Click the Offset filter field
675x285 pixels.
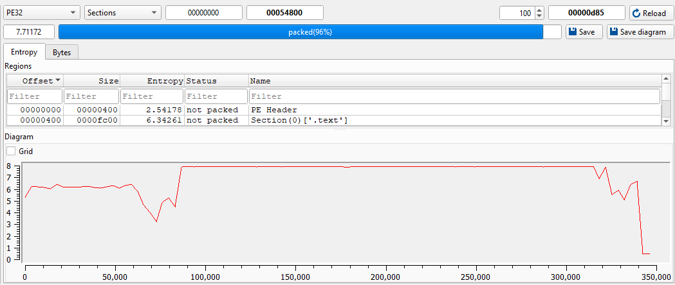tap(35, 96)
